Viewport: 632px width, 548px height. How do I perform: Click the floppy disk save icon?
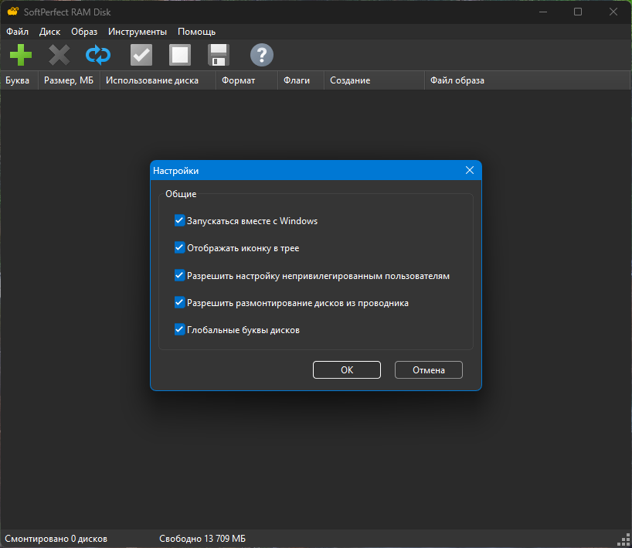tap(219, 55)
